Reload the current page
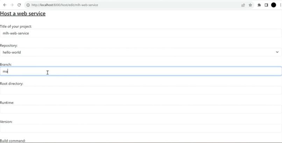 (x=19, y=5)
